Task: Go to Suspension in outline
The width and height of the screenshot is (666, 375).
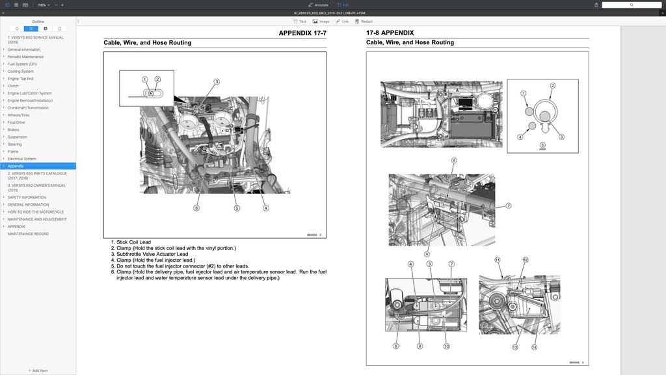Action: coord(17,137)
